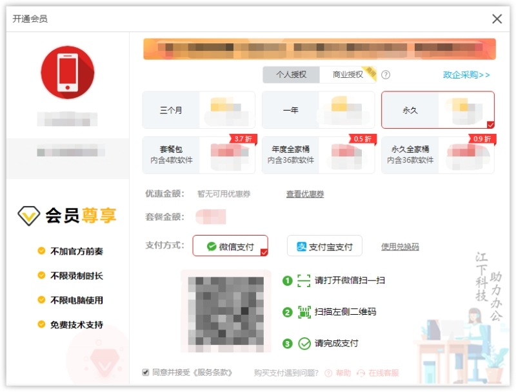Click the 请打开微信扫一扫 instruction text

[350, 281]
